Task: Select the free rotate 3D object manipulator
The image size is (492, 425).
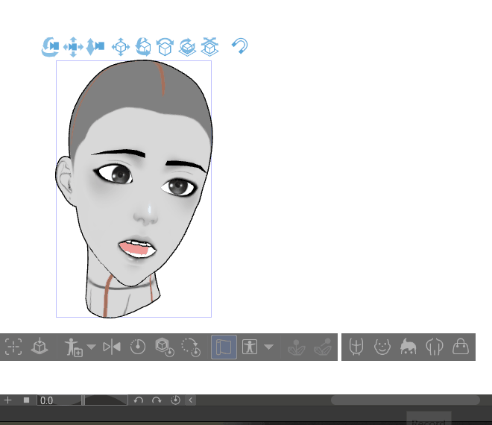Action: 143,47
